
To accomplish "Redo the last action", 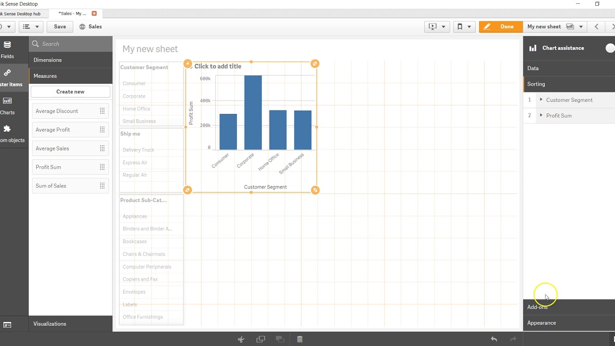I will 513,339.
